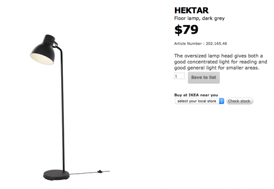Click the white interior of lamp shade
This screenshot has height=189, width=274.
click(42, 59)
